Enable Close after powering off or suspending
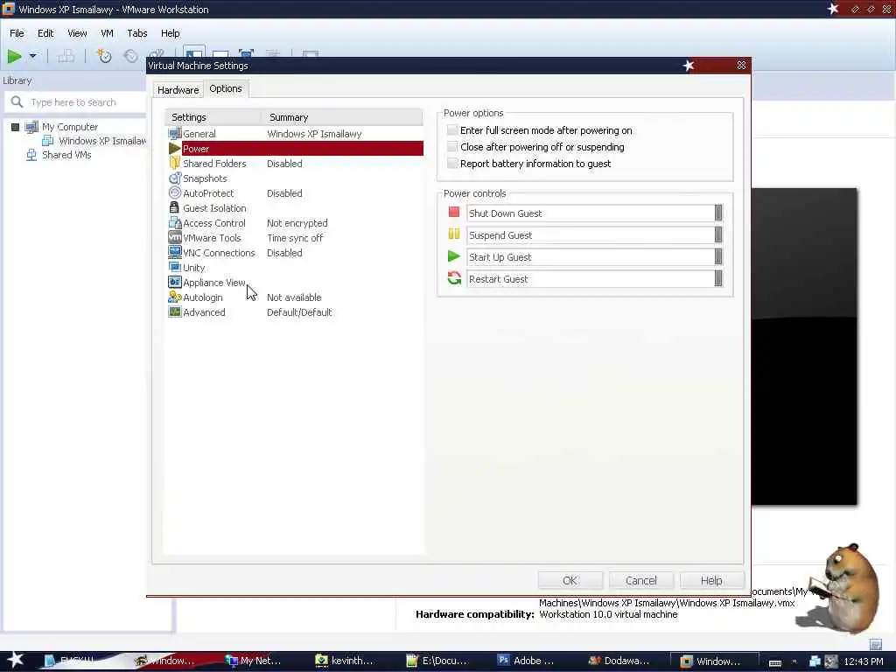This screenshot has height=672, width=896. (452, 147)
